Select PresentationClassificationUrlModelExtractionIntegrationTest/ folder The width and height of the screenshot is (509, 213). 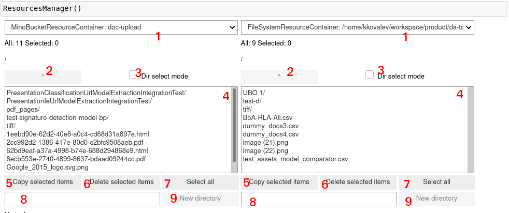pyautogui.click(x=96, y=93)
